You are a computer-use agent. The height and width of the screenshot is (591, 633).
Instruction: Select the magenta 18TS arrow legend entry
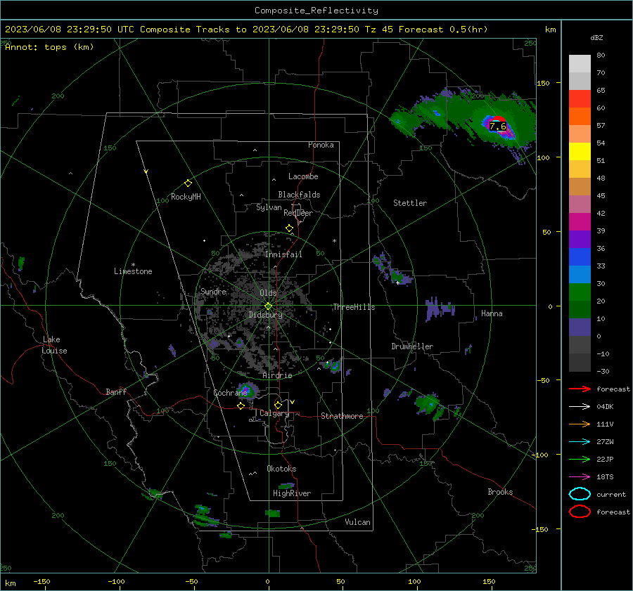pos(580,477)
